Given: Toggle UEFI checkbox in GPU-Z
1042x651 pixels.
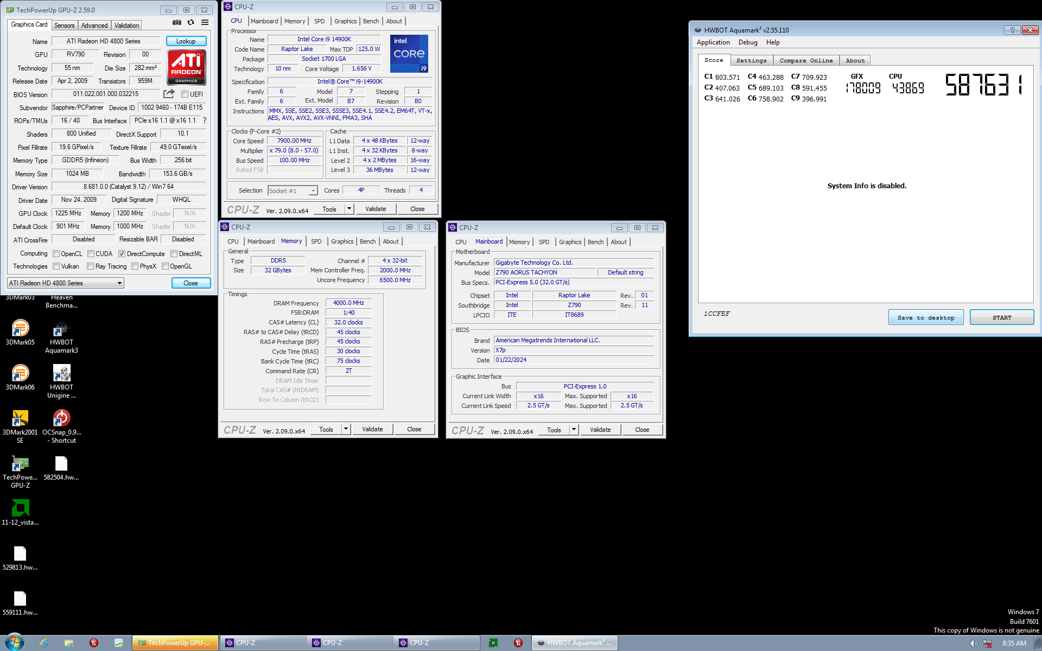Looking at the screenshot, I should [185, 94].
